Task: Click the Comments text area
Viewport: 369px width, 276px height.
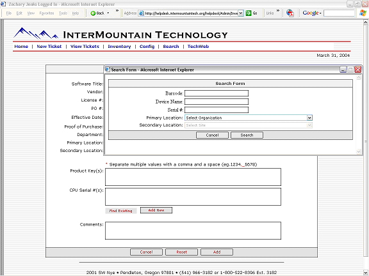Action: pyautogui.click(x=193, y=231)
